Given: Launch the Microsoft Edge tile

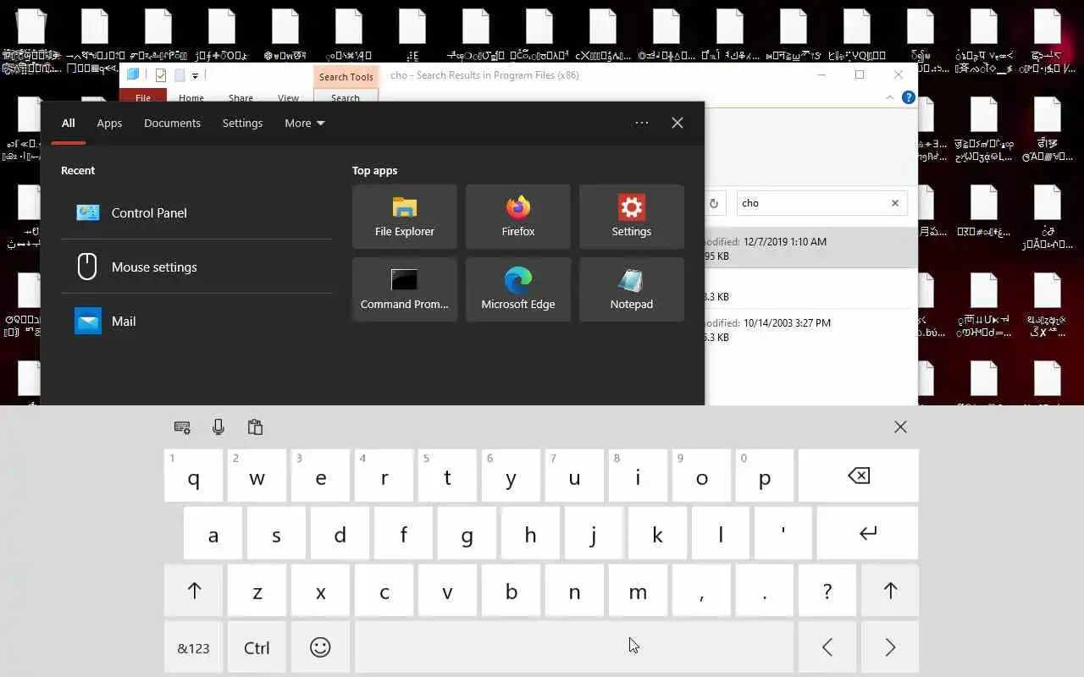Looking at the screenshot, I should pyautogui.click(x=518, y=289).
